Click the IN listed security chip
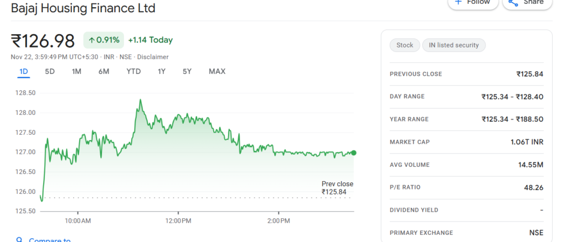This screenshot has height=242, width=567. click(x=454, y=45)
